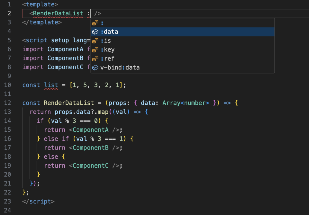The height and width of the screenshot is (215, 309).
Task: Click the property icon beside :ref suggestion
Action: coord(95,58)
